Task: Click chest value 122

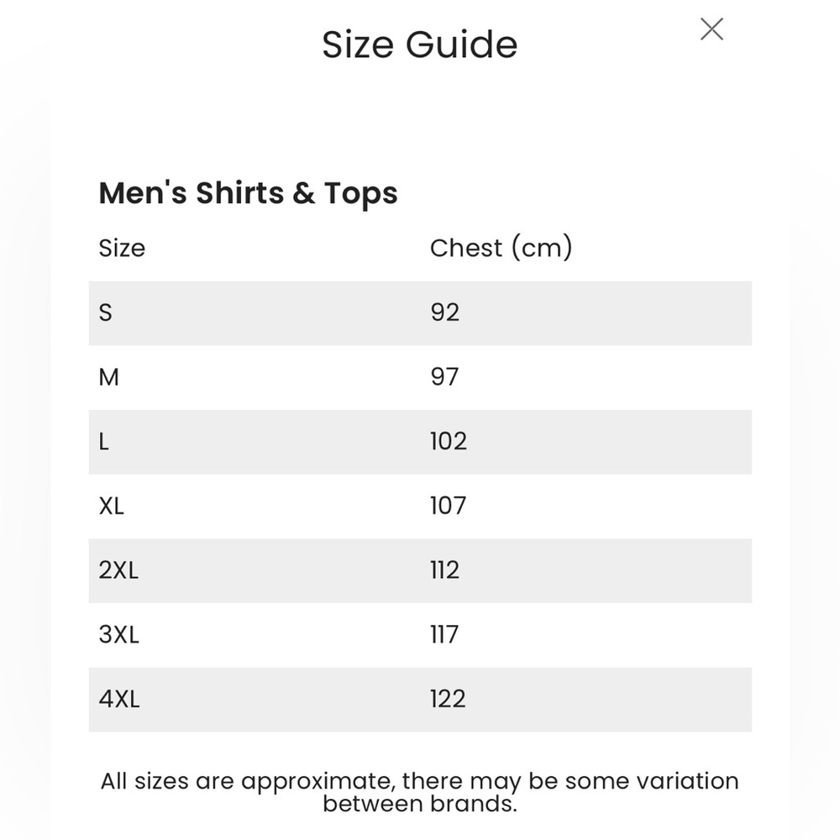Action: pyautogui.click(x=448, y=699)
